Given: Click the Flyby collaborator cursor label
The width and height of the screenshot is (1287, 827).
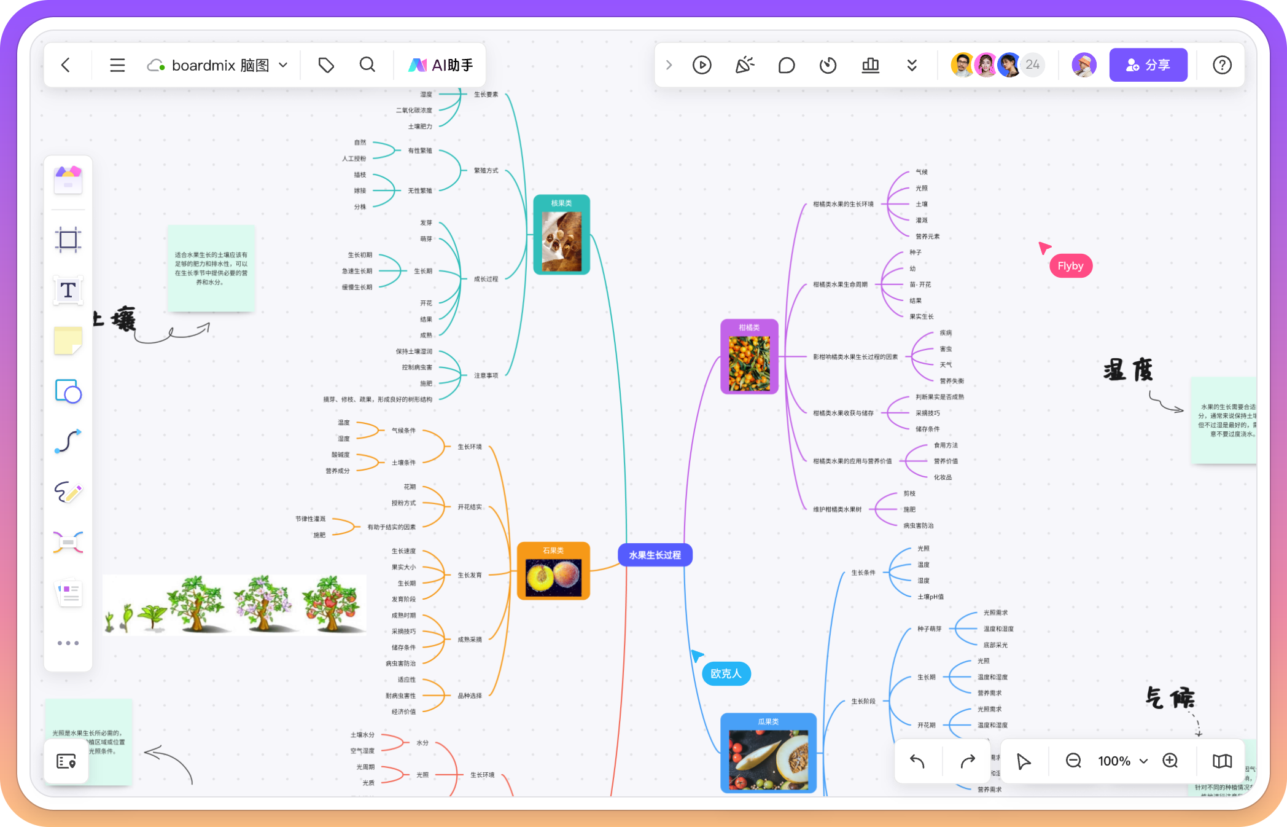Looking at the screenshot, I should [x=1070, y=266].
